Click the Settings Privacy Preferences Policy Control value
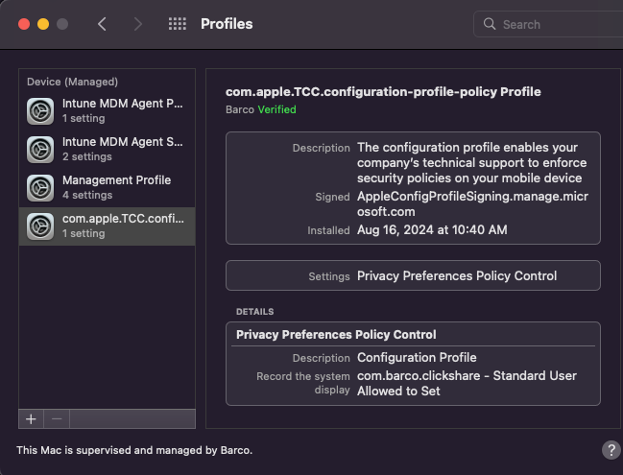 pyautogui.click(x=457, y=276)
